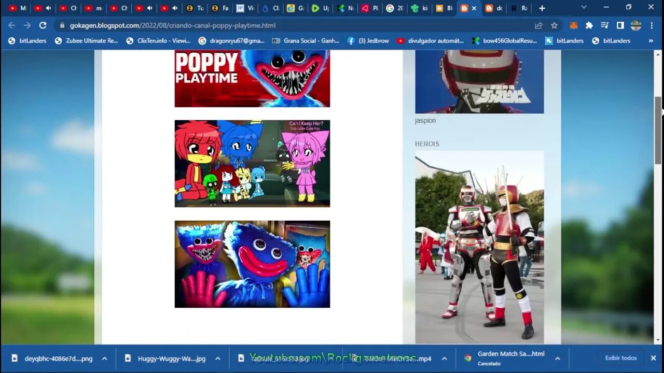Show more bookmarks with the double chevron

(651, 40)
